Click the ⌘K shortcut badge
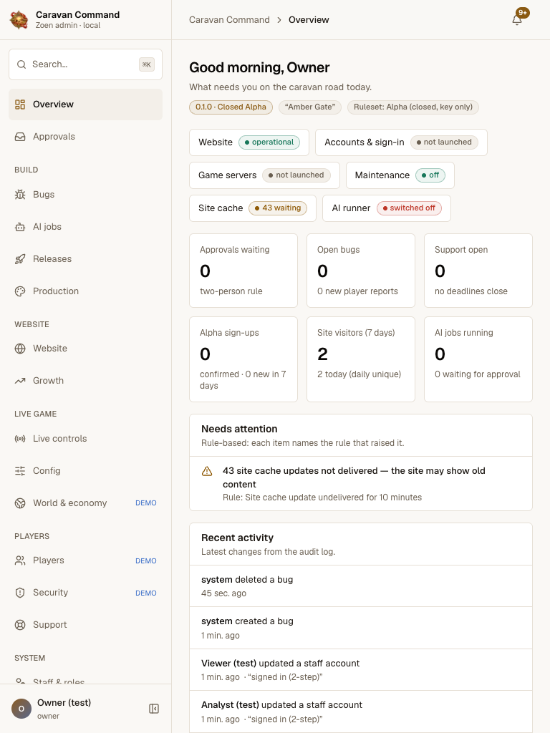This screenshot has width=550, height=733. tap(147, 64)
